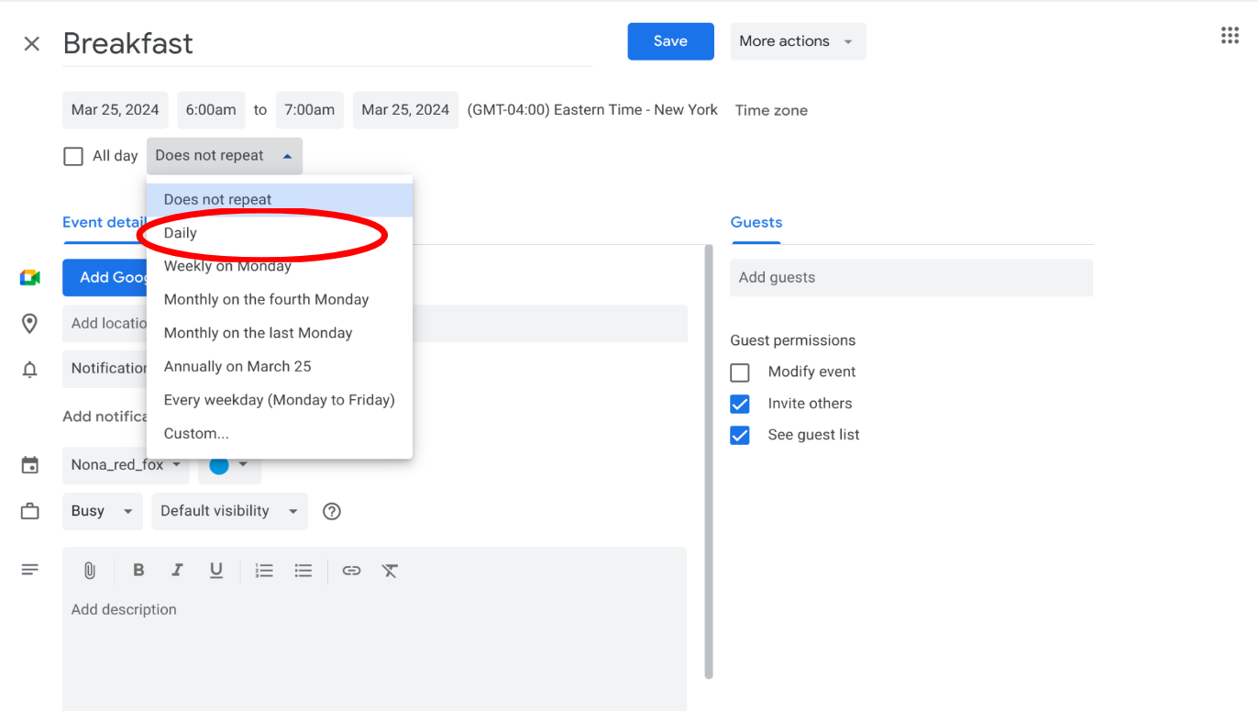This screenshot has width=1258, height=711.
Task: Switch to the Guests tab
Action: point(756,223)
